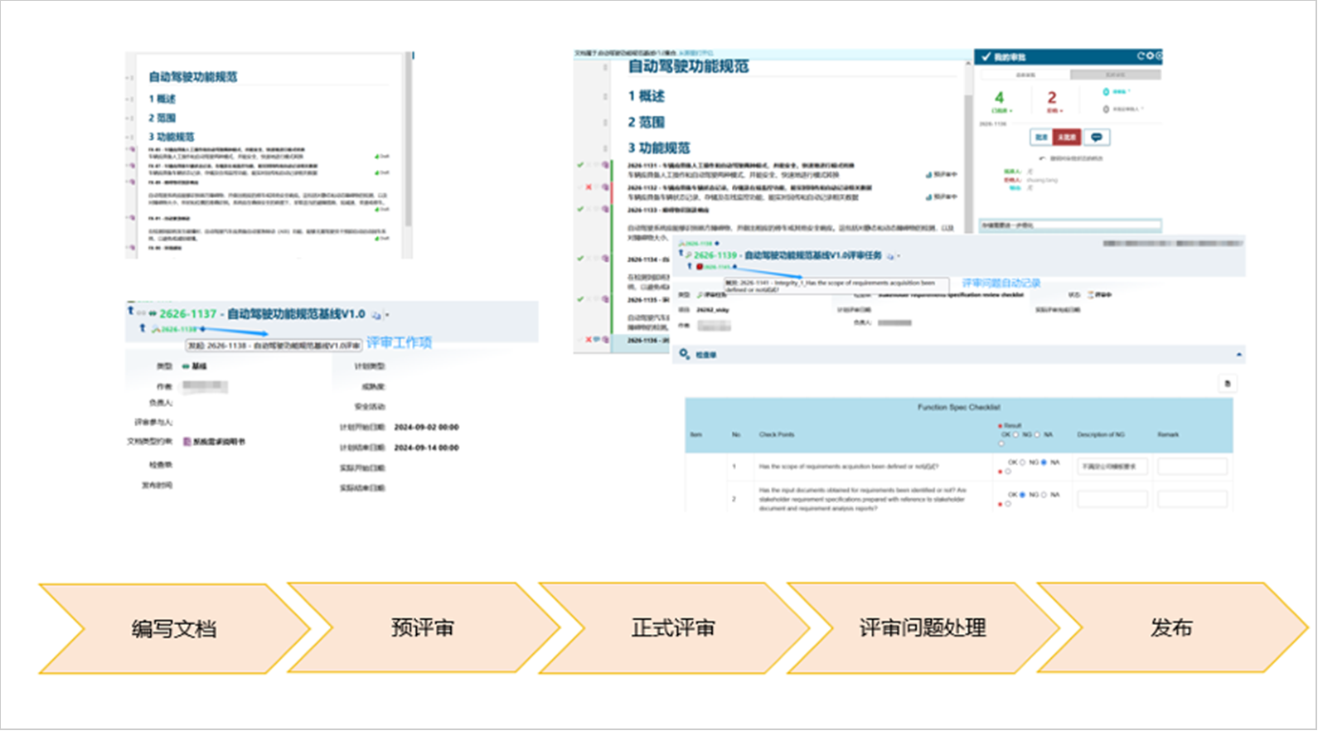Click red X mark beside requirement 2626-1132

(x=589, y=187)
